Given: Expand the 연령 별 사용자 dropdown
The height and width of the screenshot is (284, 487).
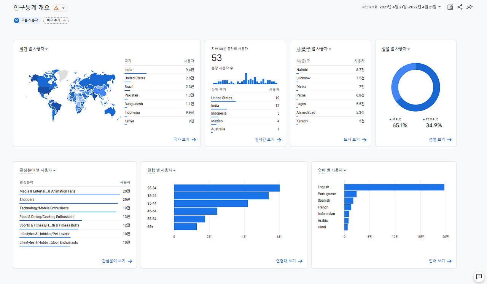Looking at the screenshot, I should coord(161,170).
